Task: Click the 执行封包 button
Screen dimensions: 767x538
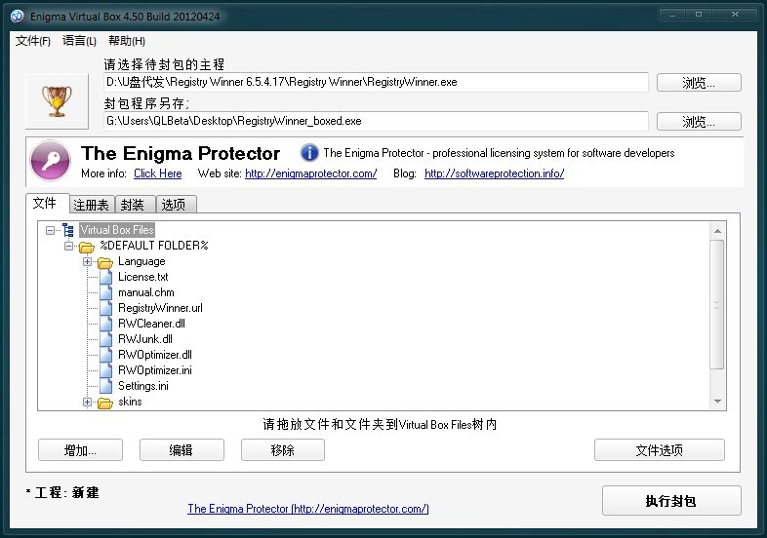Action: click(671, 501)
